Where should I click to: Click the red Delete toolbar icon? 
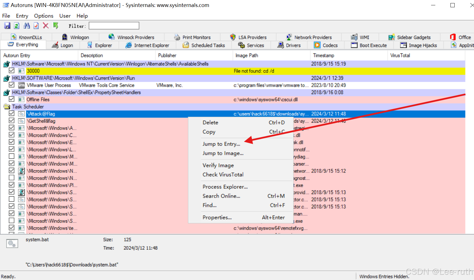(x=46, y=26)
